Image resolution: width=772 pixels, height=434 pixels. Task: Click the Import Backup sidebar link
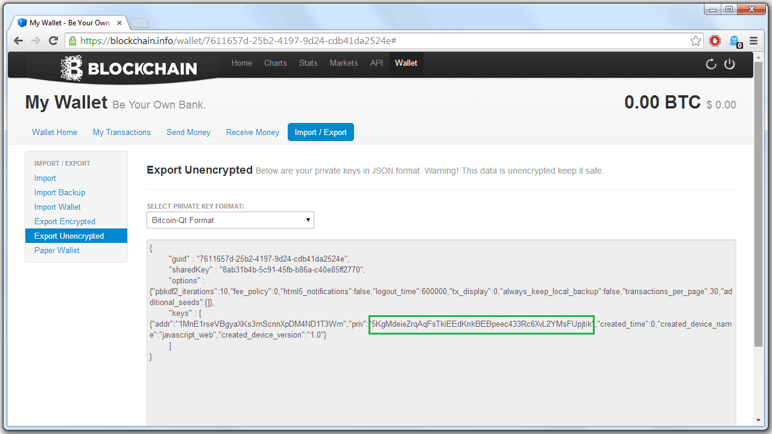60,192
